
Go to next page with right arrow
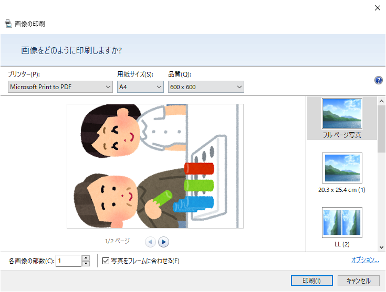(163, 242)
